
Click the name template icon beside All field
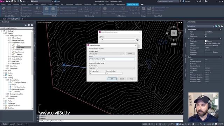(x=137, y=40)
